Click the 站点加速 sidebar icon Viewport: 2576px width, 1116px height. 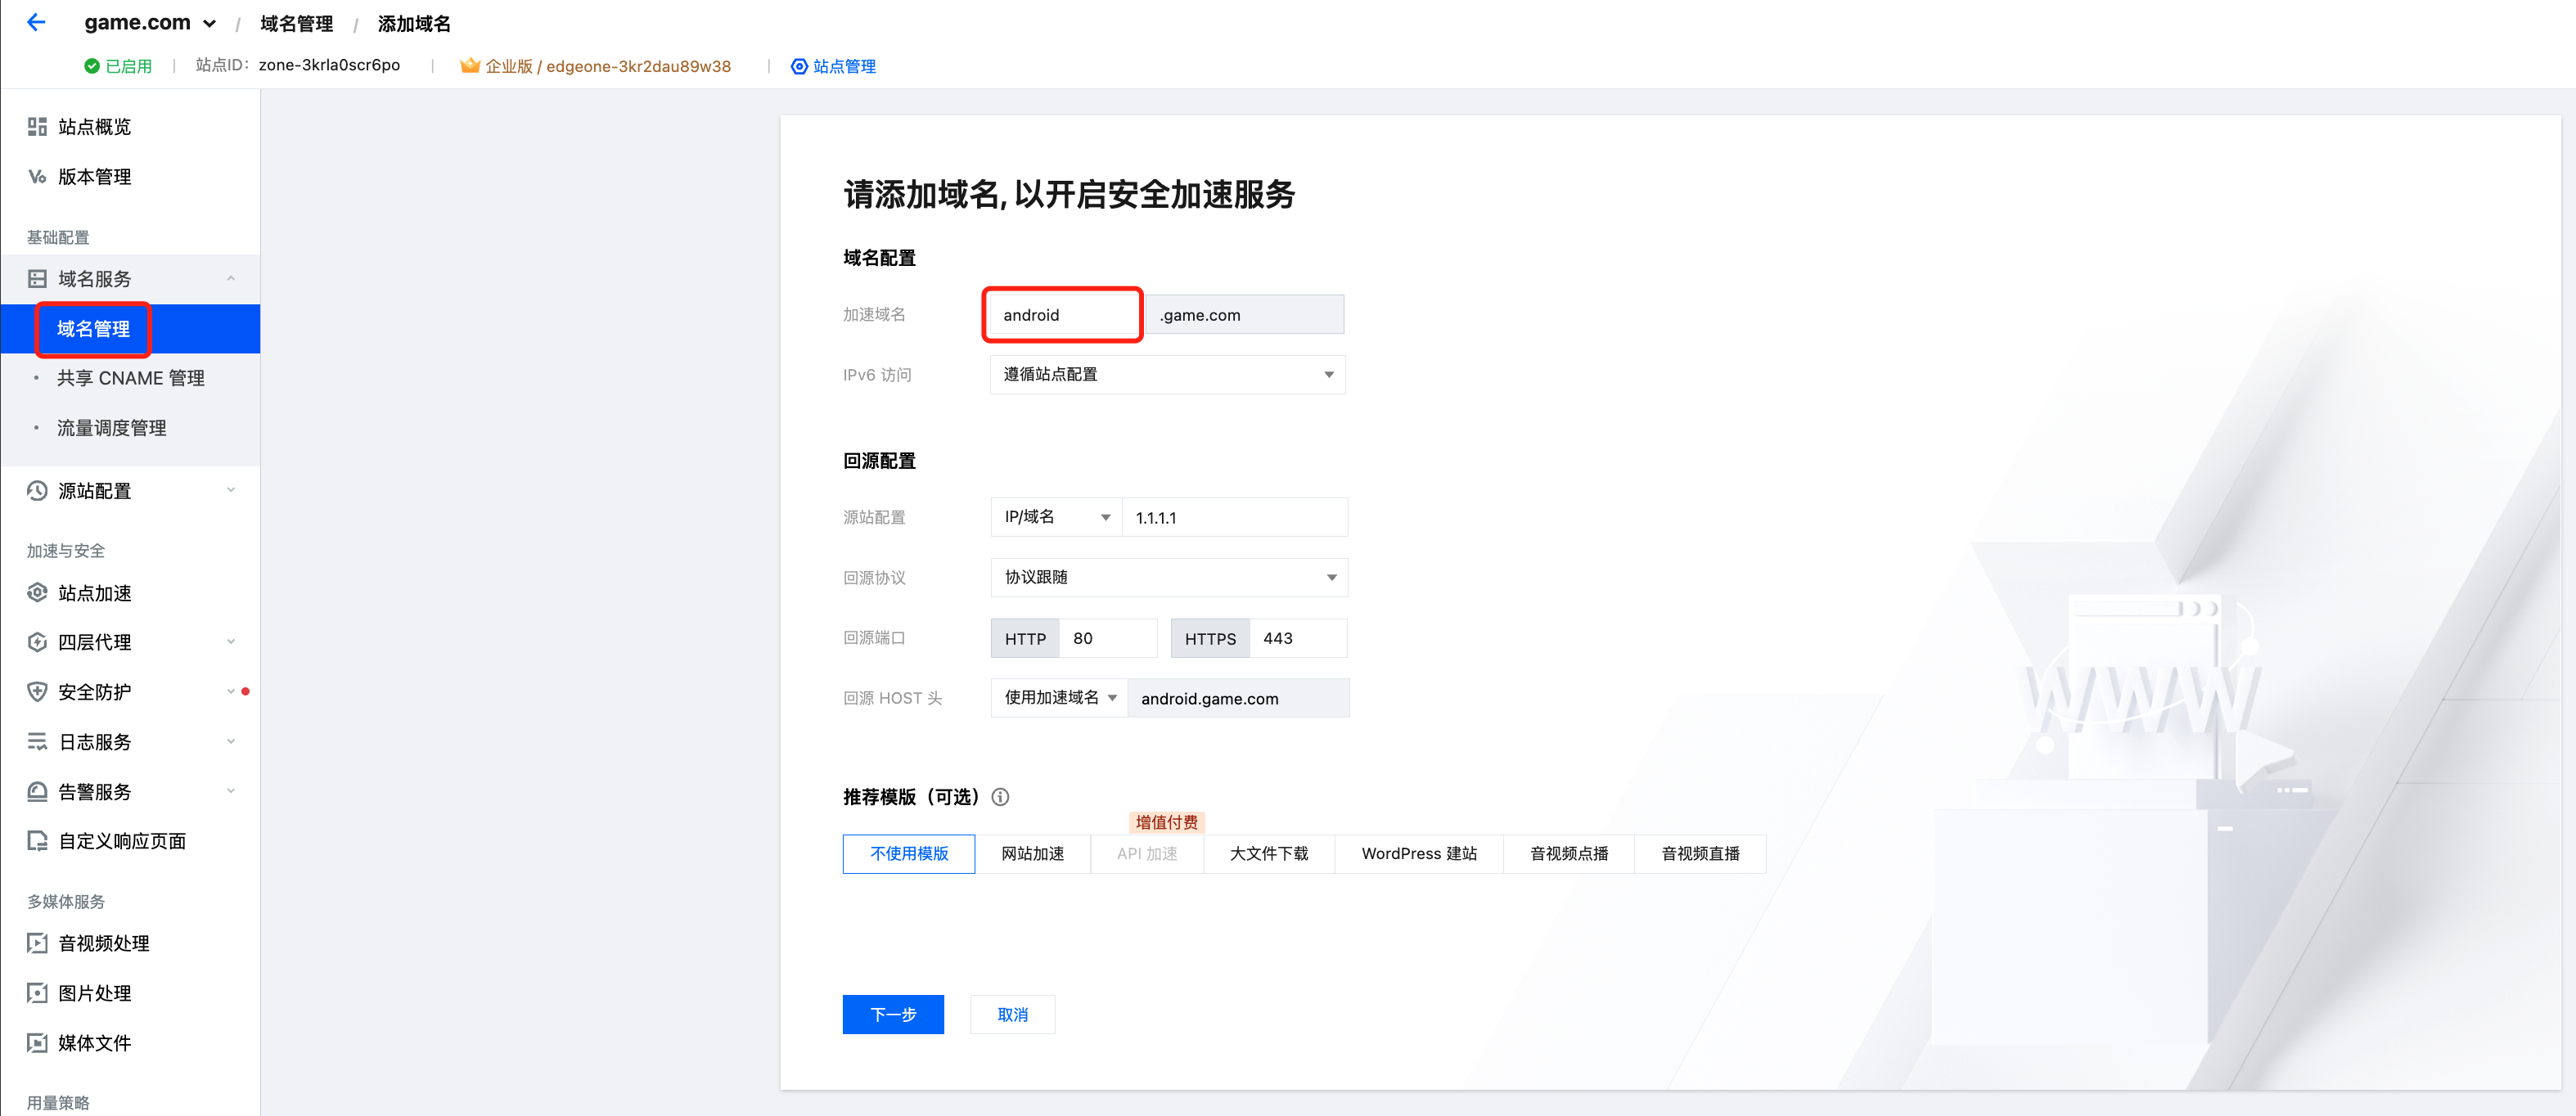click(x=37, y=593)
